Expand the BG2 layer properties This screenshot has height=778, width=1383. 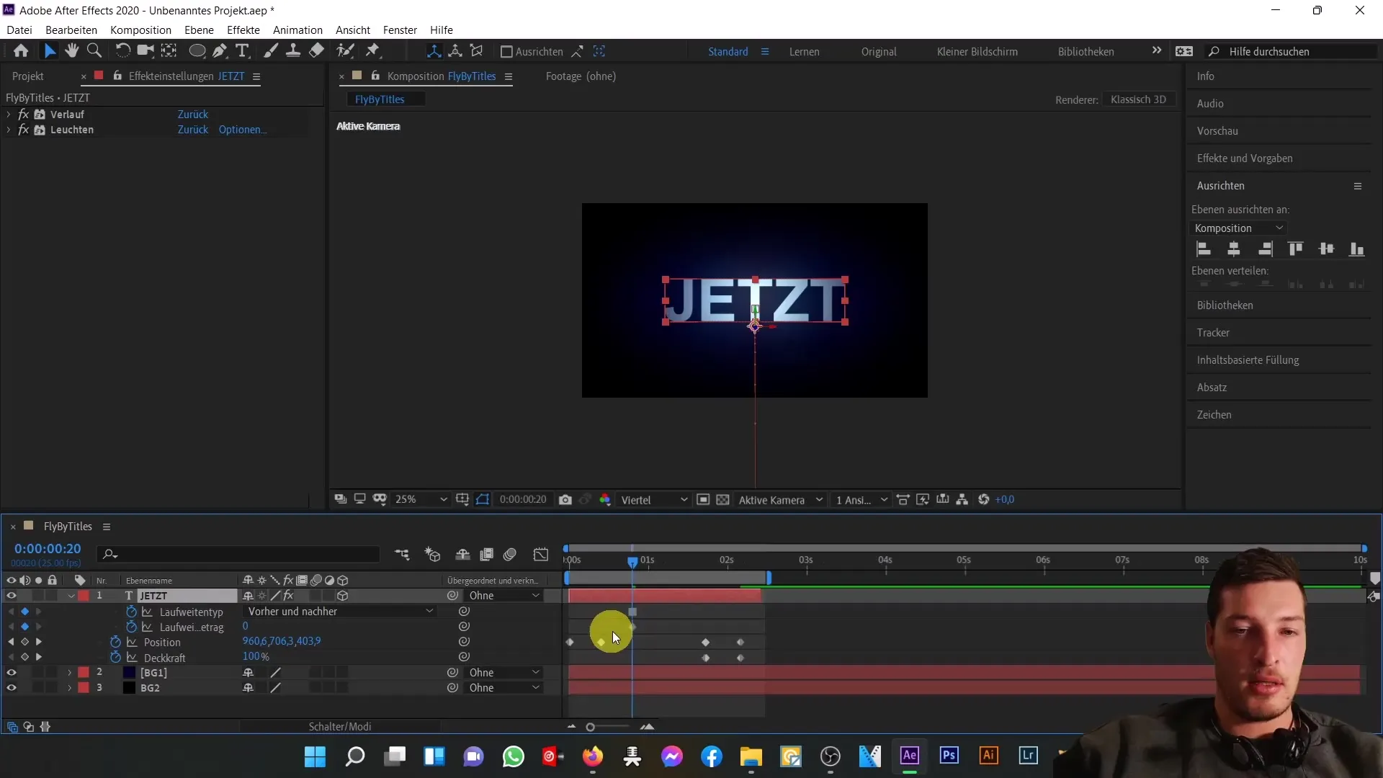pyautogui.click(x=69, y=688)
